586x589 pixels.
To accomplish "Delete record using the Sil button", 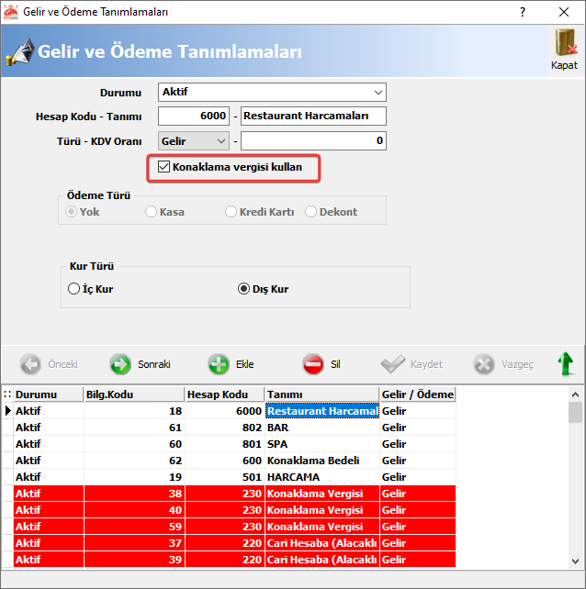I will click(321, 364).
